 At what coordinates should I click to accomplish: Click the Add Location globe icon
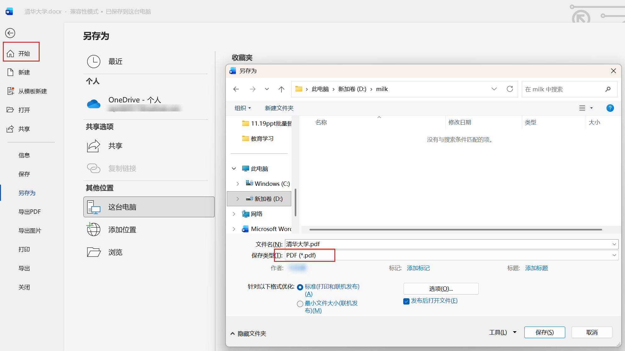93,229
